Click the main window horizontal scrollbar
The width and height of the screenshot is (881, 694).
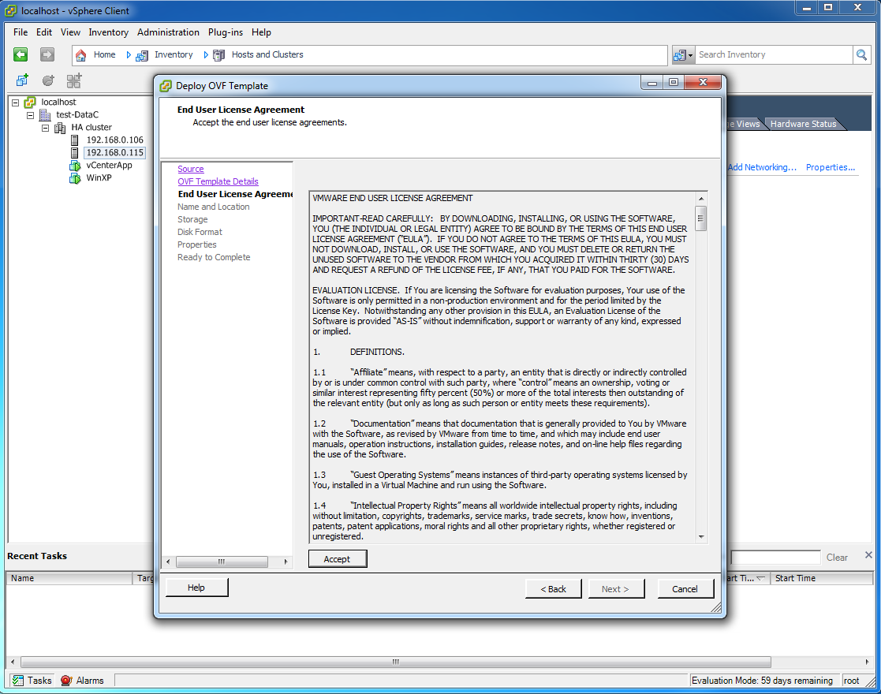[396, 662]
